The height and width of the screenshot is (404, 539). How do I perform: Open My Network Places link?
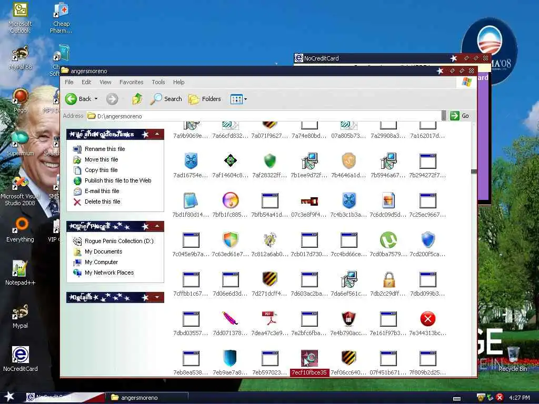point(109,273)
